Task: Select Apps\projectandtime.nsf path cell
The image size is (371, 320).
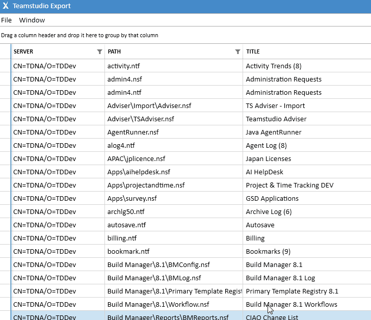Action: [174, 185]
